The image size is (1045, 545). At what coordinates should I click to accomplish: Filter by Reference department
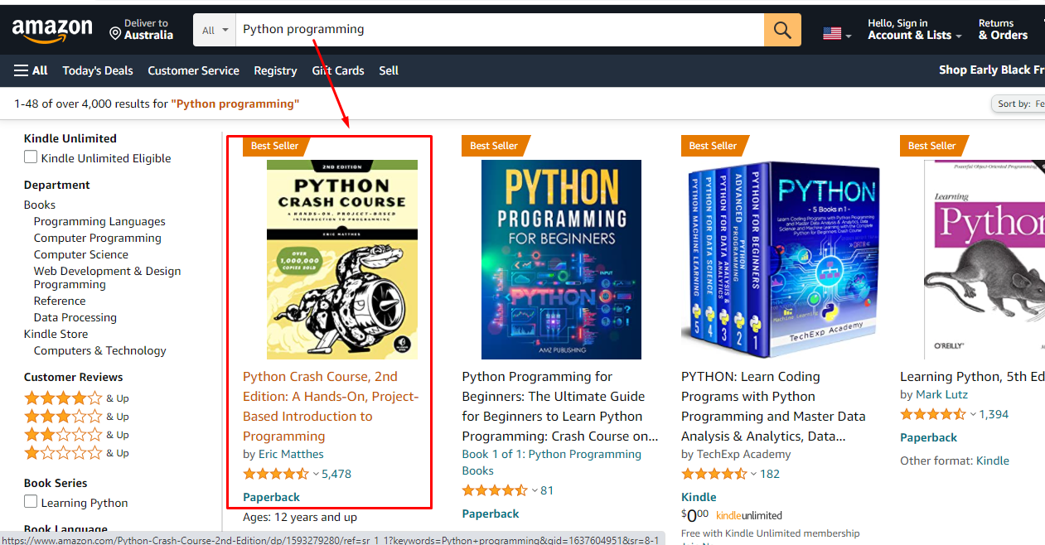point(60,301)
